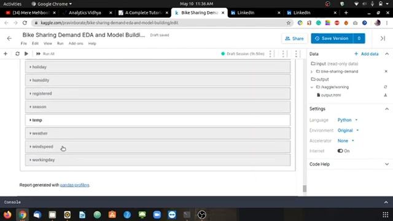Click the notebook title text
This screenshot has width=393, height=221.
[84, 35]
